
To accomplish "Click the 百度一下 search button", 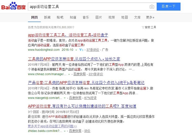I will tap(169, 6).
